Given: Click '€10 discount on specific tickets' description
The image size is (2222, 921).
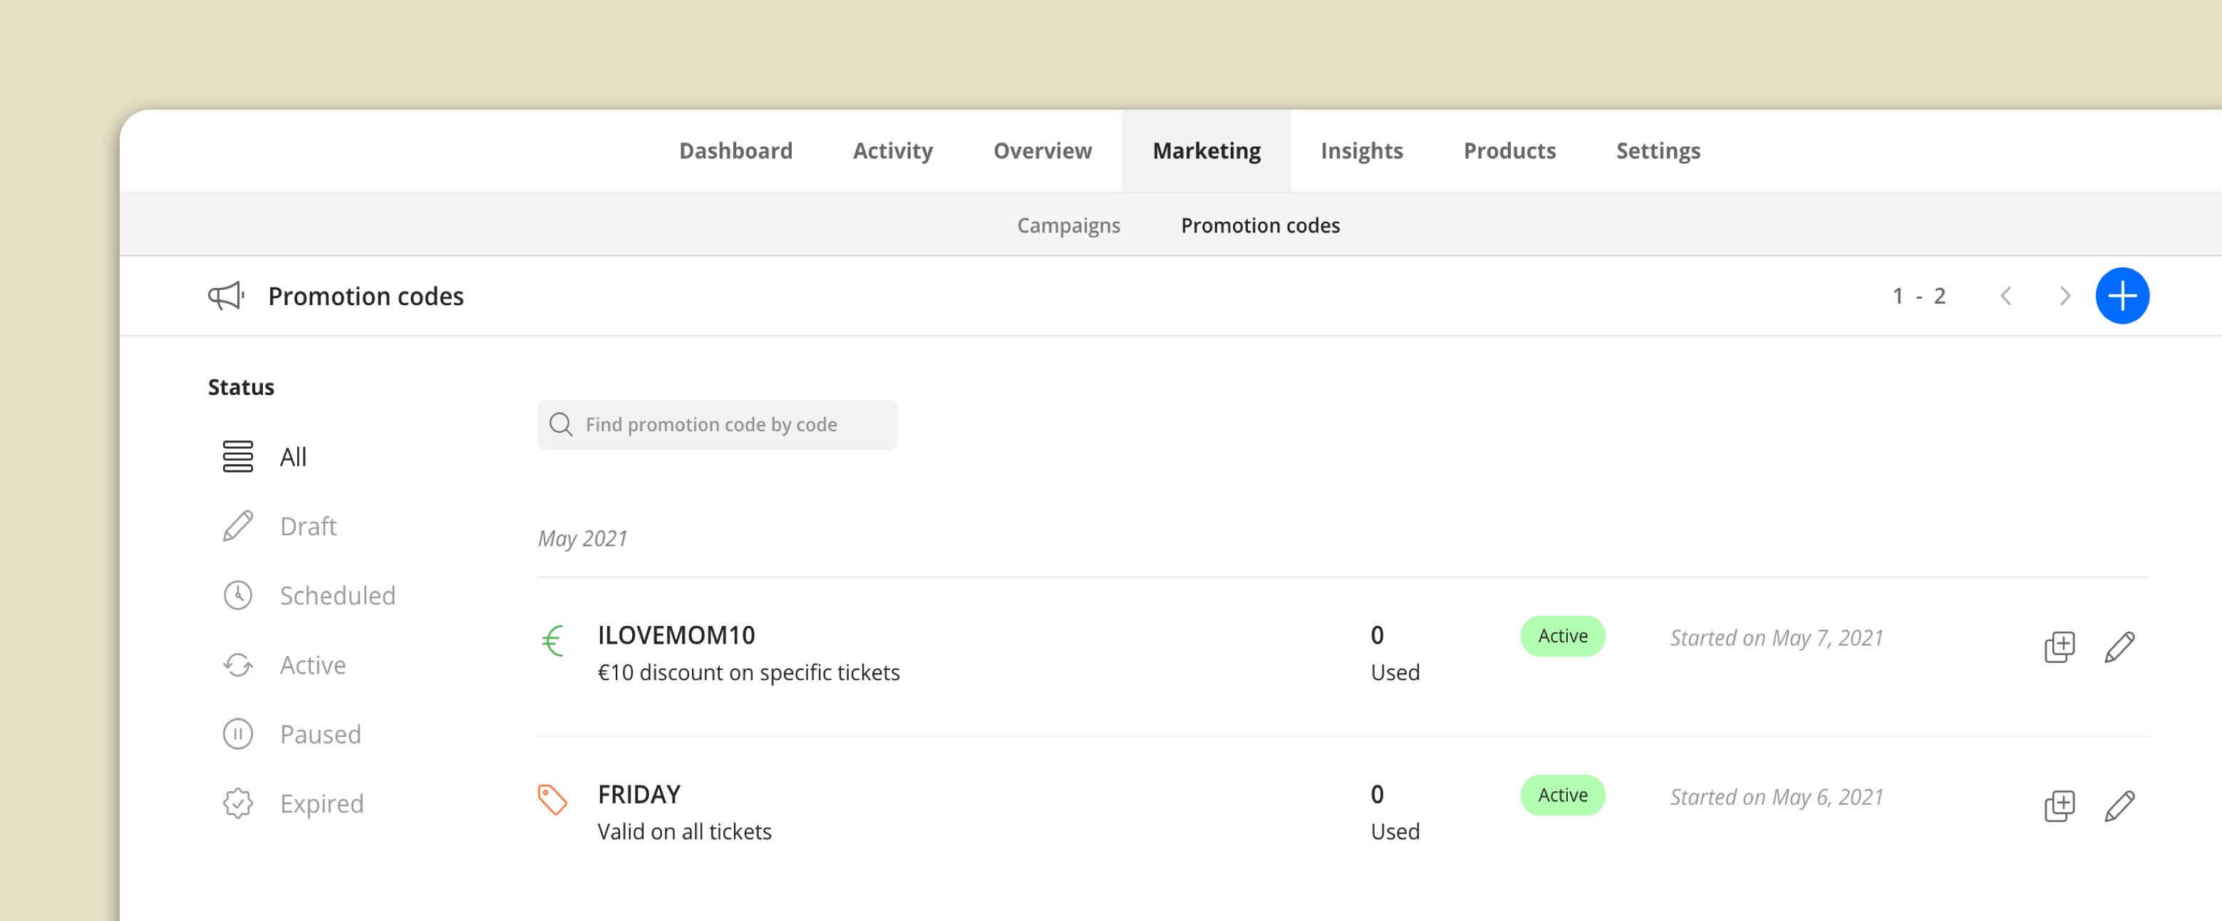Looking at the screenshot, I should pos(748,672).
